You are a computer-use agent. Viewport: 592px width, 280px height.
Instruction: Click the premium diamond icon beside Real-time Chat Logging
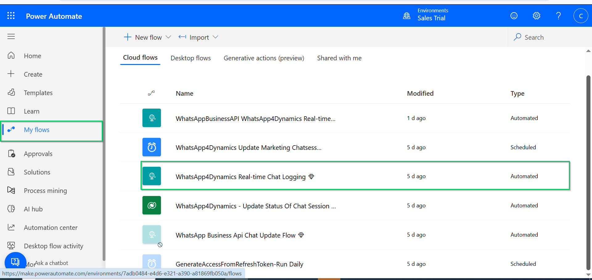[311, 177]
